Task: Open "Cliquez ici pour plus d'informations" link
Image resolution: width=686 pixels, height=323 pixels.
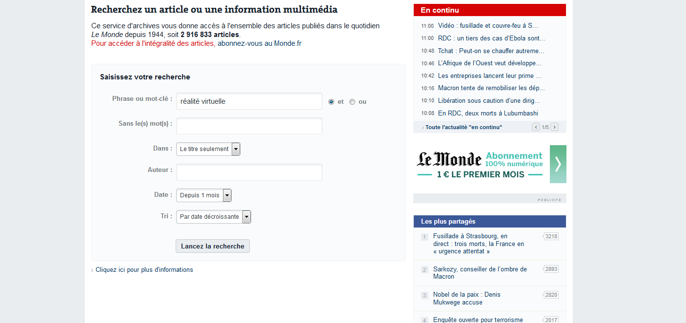Action: click(144, 270)
